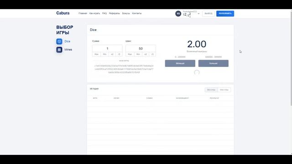
Task: Switch to all games history tab
Action: (x=211, y=90)
